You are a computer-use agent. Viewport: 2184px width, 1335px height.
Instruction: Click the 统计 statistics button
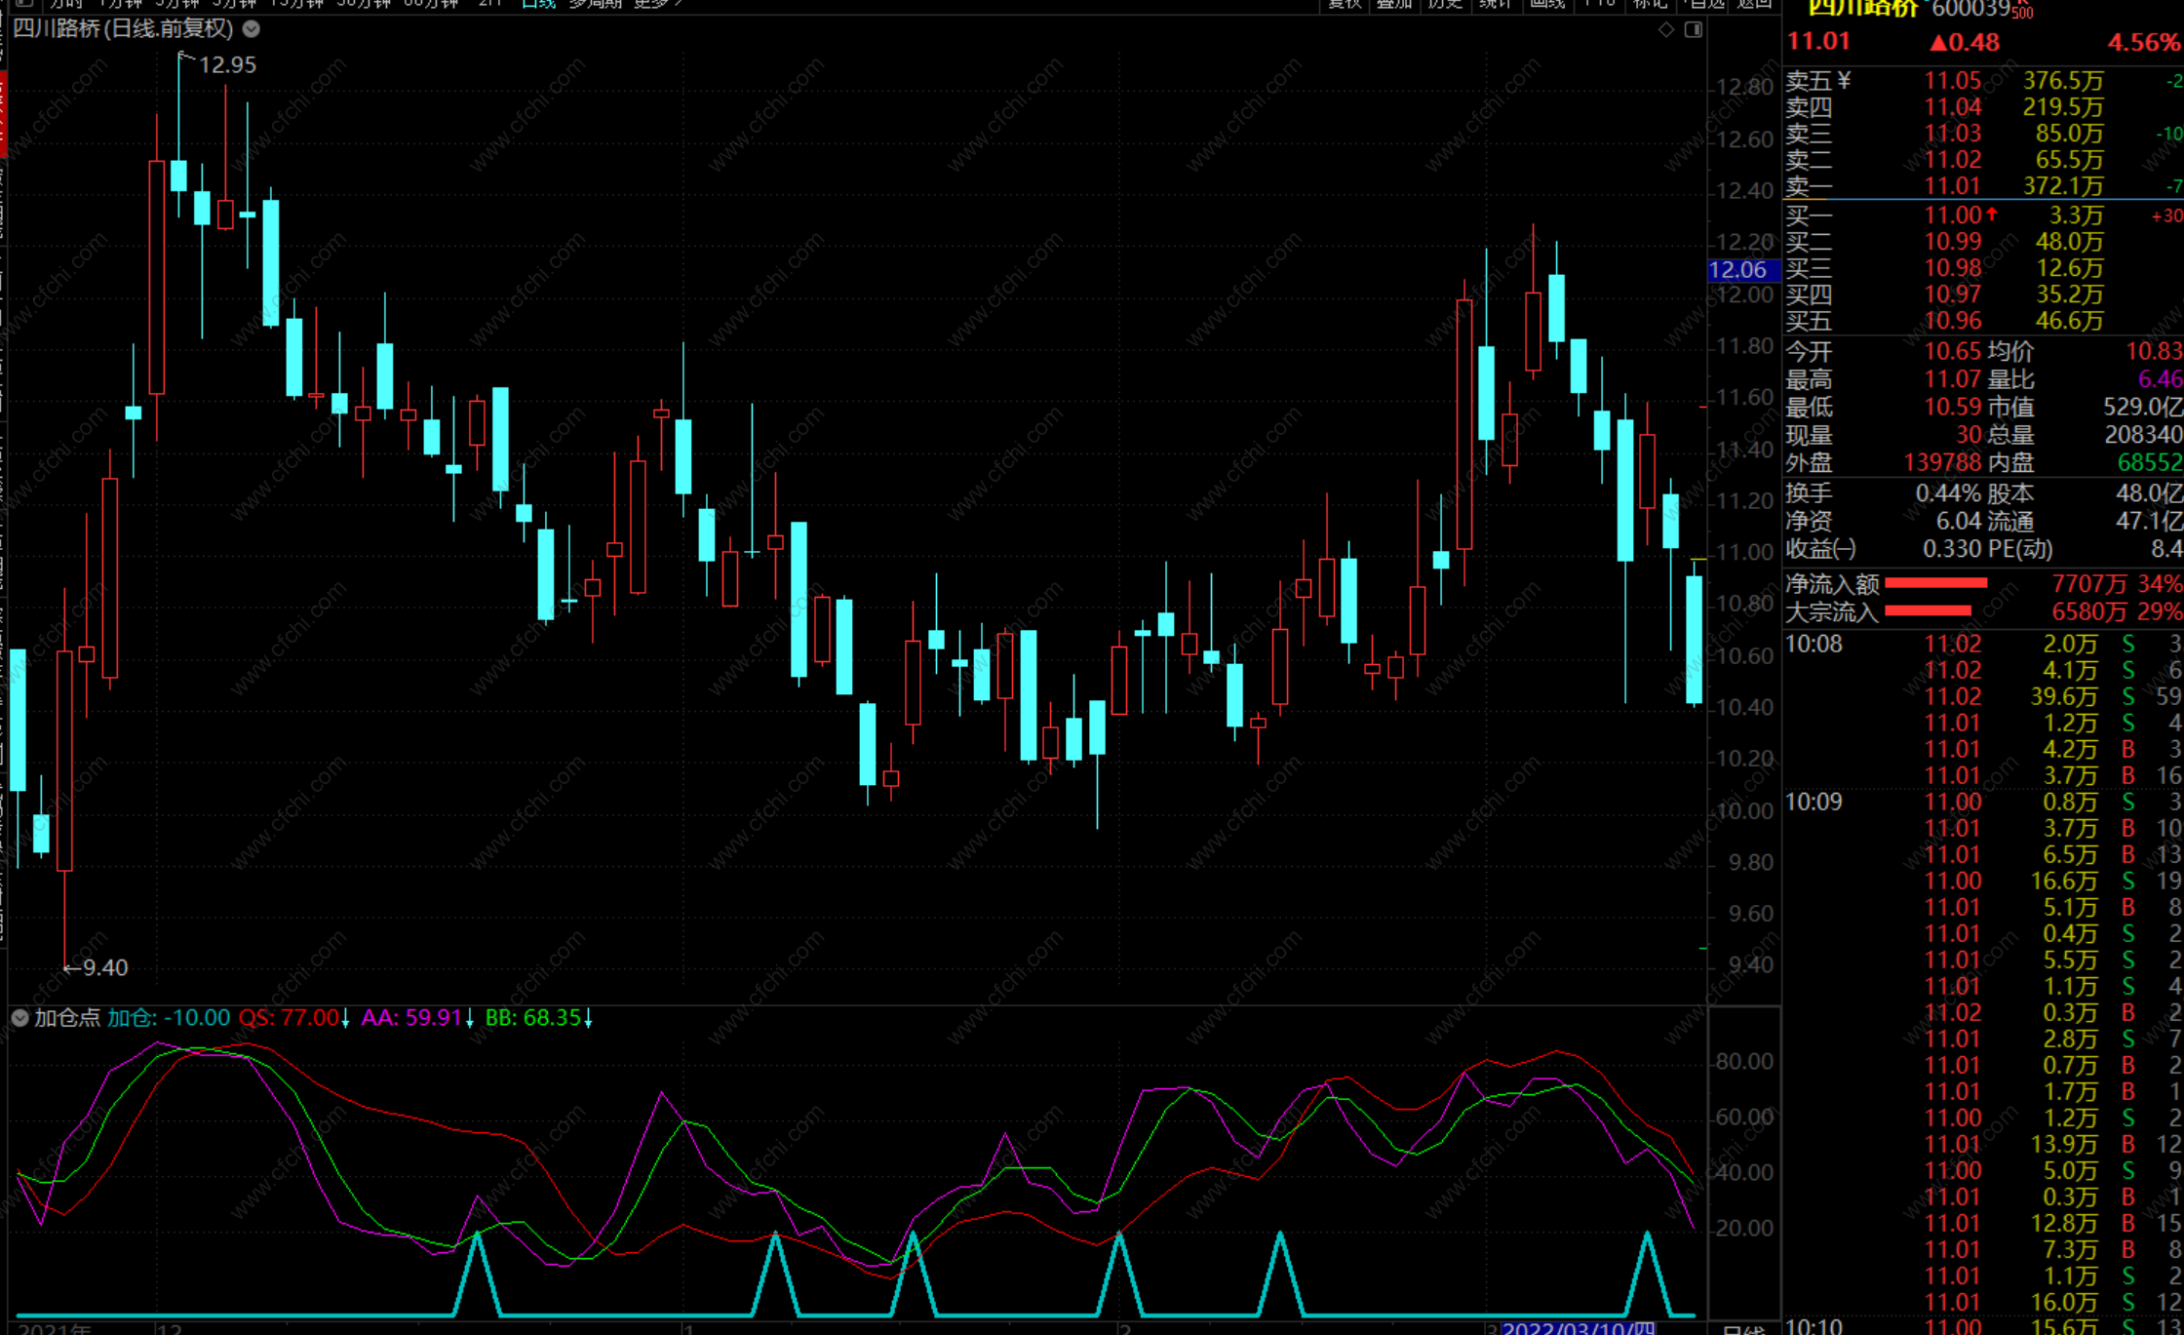point(1495,4)
